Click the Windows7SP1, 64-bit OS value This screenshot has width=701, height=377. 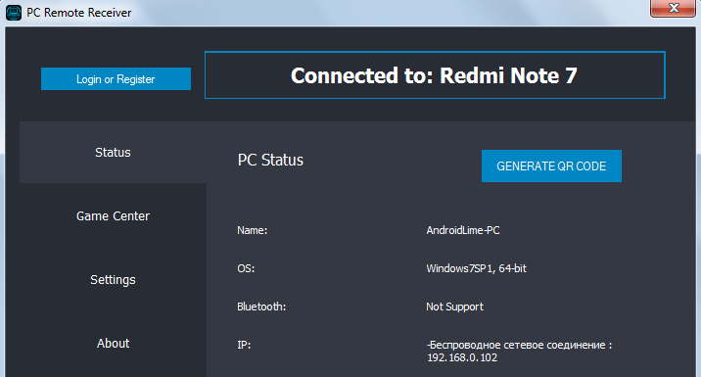point(476,268)
